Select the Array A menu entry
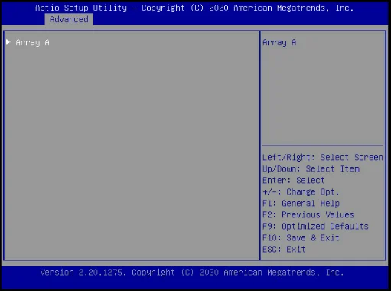The height and width of the screenshot is (291, 391). coord(32,42)
